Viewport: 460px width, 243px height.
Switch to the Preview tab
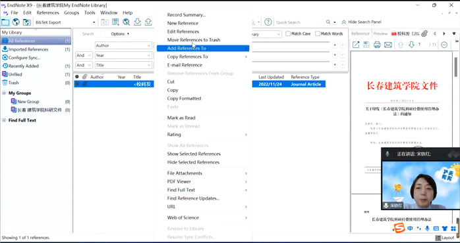380,33
